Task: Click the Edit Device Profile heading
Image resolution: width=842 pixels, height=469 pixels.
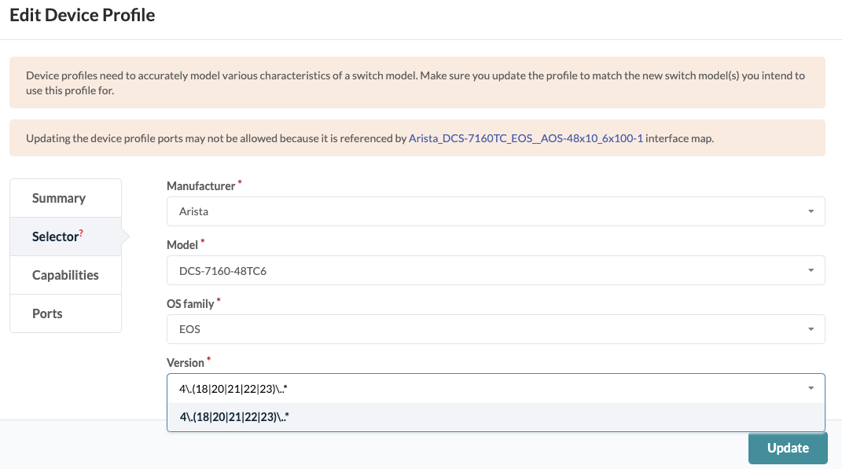Action: point(82,15)
